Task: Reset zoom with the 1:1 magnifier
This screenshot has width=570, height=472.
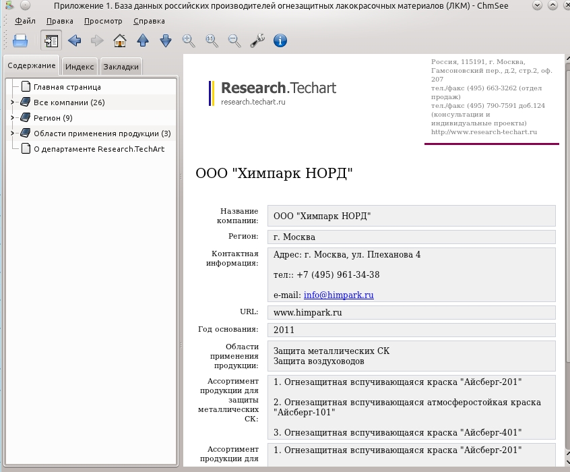Action: 212,40
